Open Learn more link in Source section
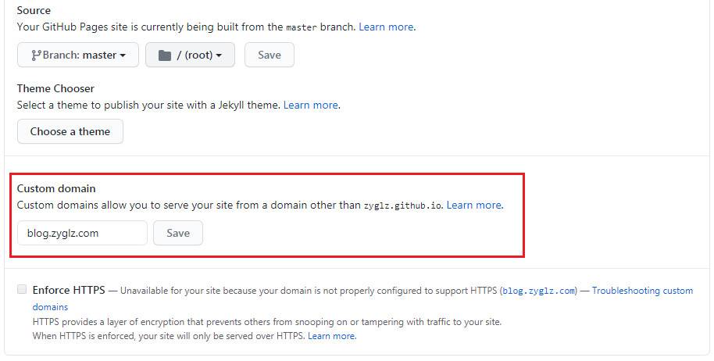The height and width of the screenshot is (361, 714). (x=386, y=27)
